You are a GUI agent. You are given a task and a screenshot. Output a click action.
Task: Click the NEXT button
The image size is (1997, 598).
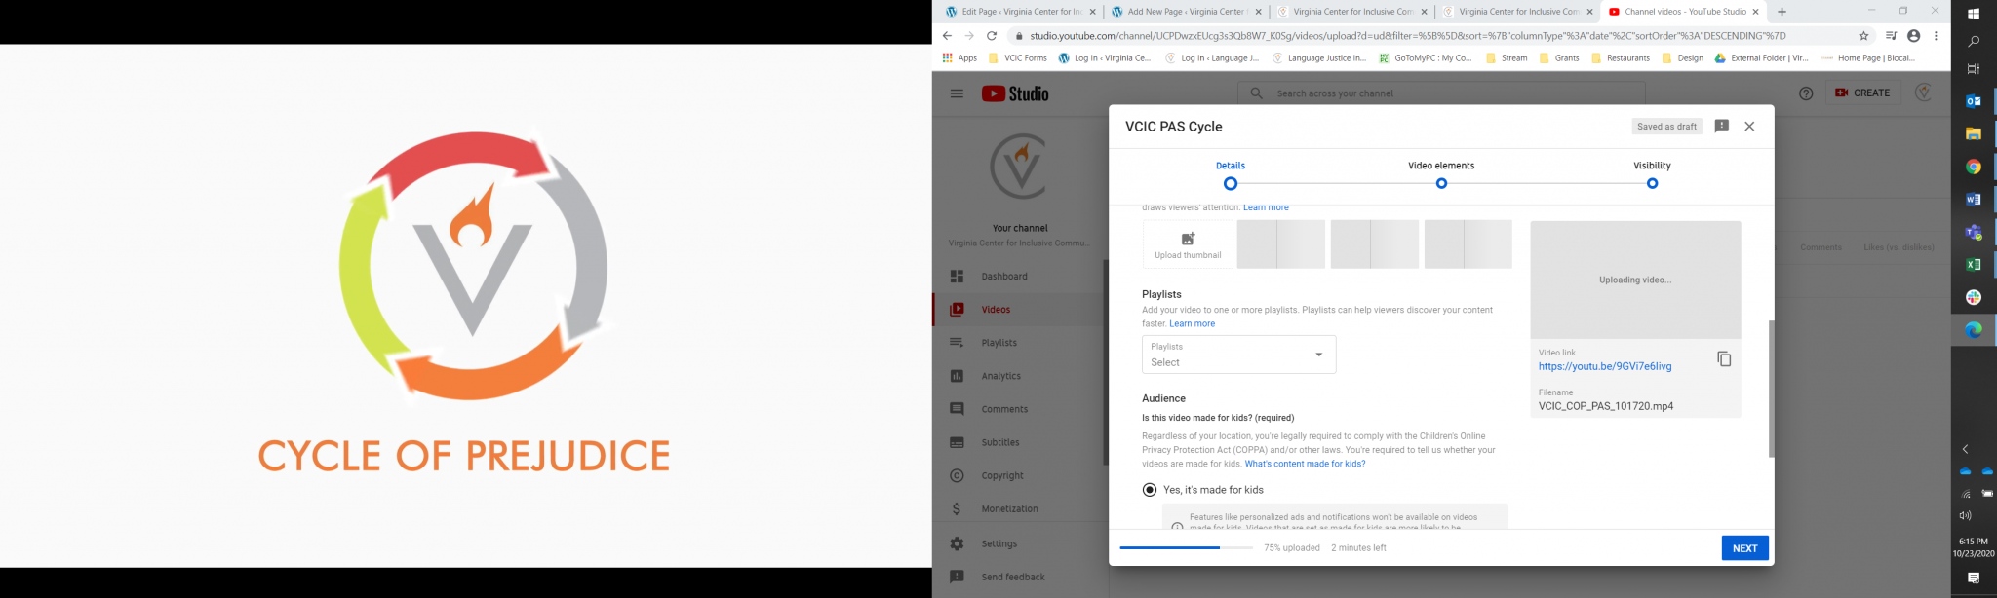pos(1743,548)
